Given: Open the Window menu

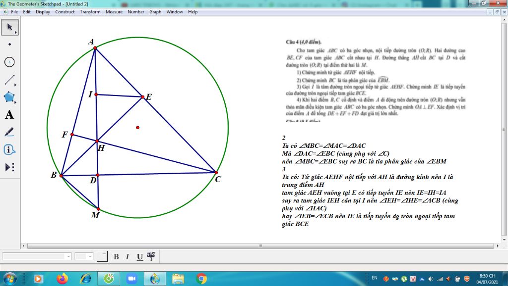Looking at the screenshot, I should (x=175, y=12).
